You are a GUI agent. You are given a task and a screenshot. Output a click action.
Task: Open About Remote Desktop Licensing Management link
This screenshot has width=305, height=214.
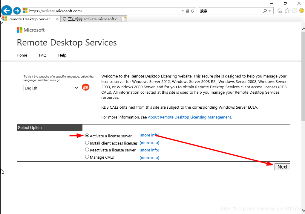coord(189,117)
